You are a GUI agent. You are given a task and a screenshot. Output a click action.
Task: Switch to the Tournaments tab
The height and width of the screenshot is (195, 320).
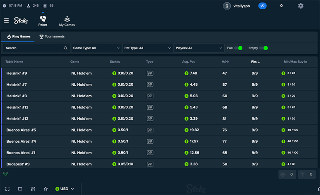(52, 37)
